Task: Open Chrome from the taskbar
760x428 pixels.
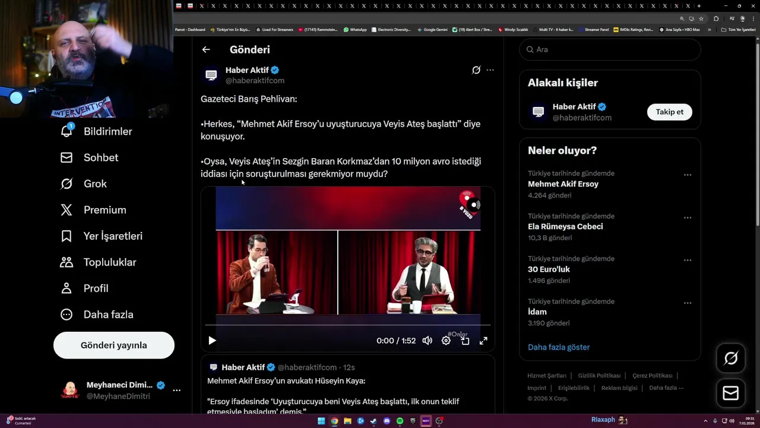Action: pyautogui.click(x=334, y=421)
